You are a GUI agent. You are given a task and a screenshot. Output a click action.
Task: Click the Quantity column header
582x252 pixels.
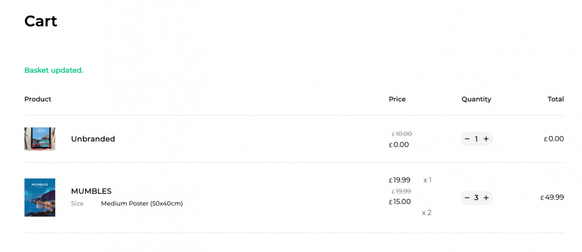(476, 99)
